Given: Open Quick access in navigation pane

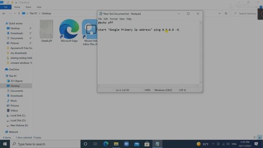Looking at the screenshot, I should (16, 23).
